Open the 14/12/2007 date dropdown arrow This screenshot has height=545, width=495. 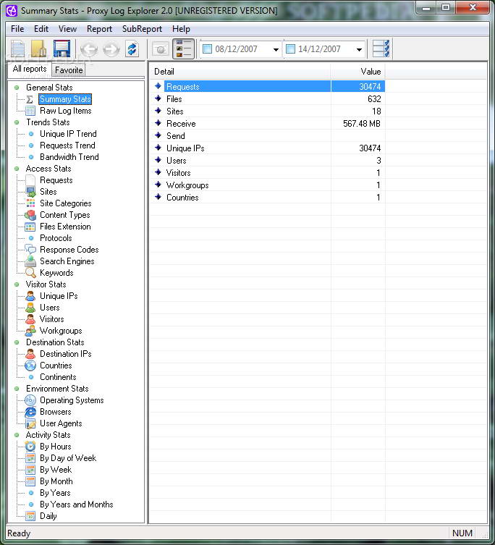359,49
